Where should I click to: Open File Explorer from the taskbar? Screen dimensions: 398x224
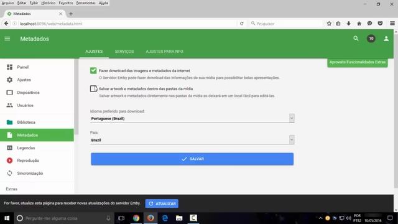tap(179, 218)
